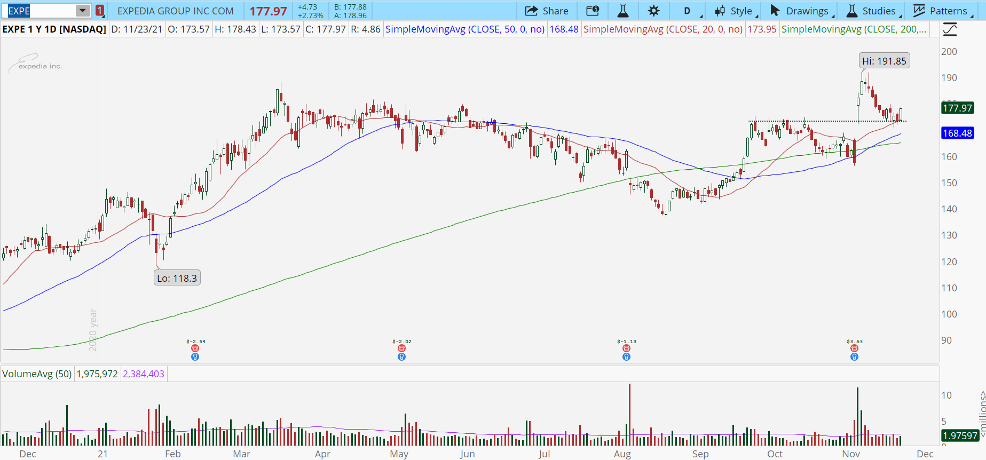The height and width of the screenshot is (460, 986).
Task: Click EXPE 1 Y 1D [NASDAQ] chart title
Action: 54,29
